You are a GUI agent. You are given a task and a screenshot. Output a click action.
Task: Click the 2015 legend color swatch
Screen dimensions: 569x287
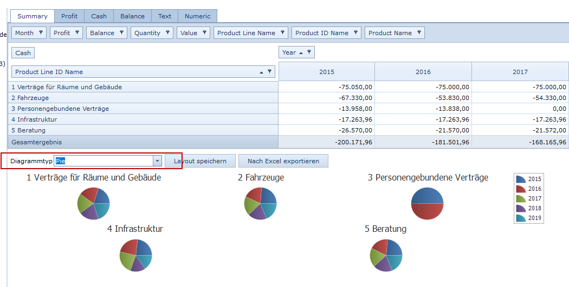tap(520, 179)
